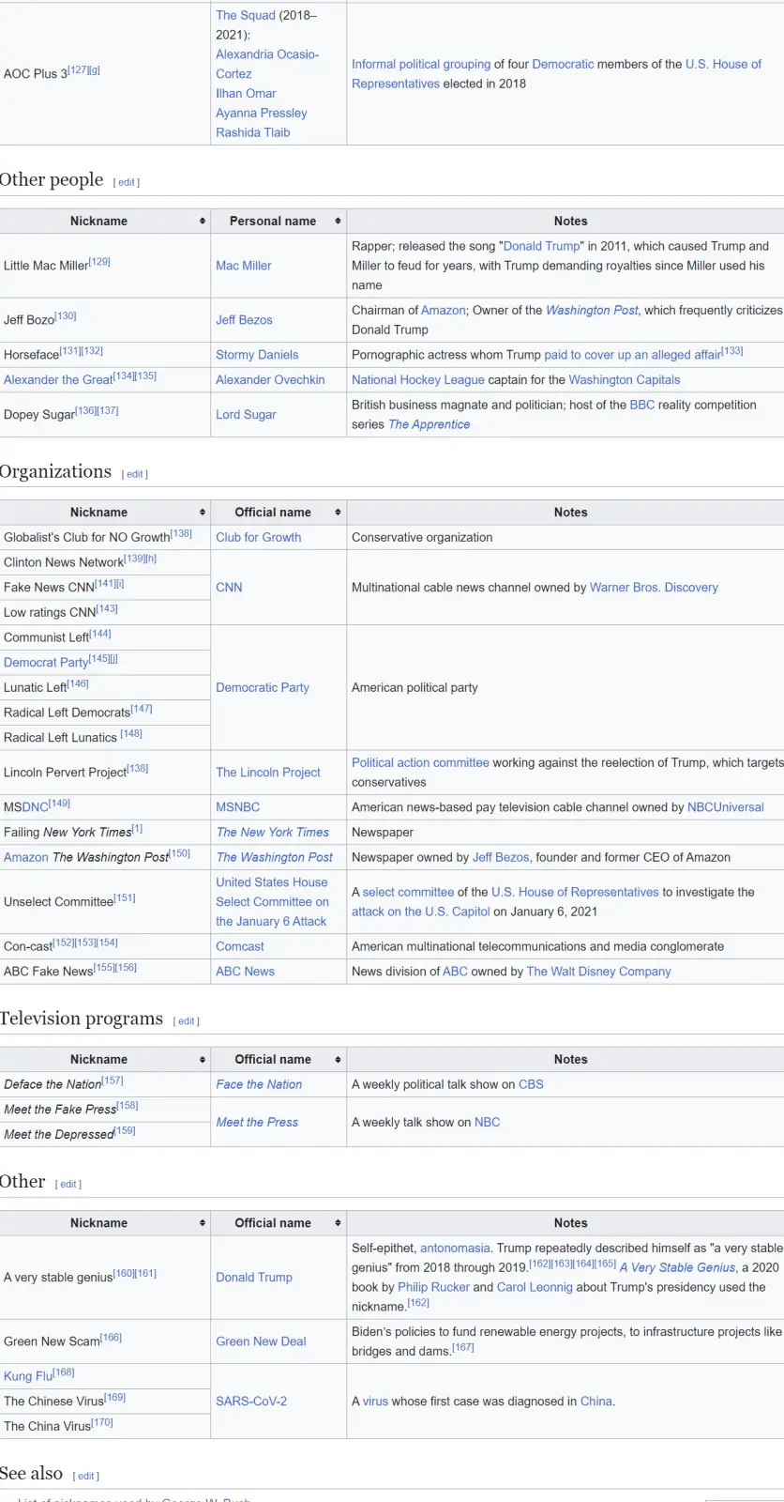Visit the Warner Bros. Discovery link

click(654, 588)
